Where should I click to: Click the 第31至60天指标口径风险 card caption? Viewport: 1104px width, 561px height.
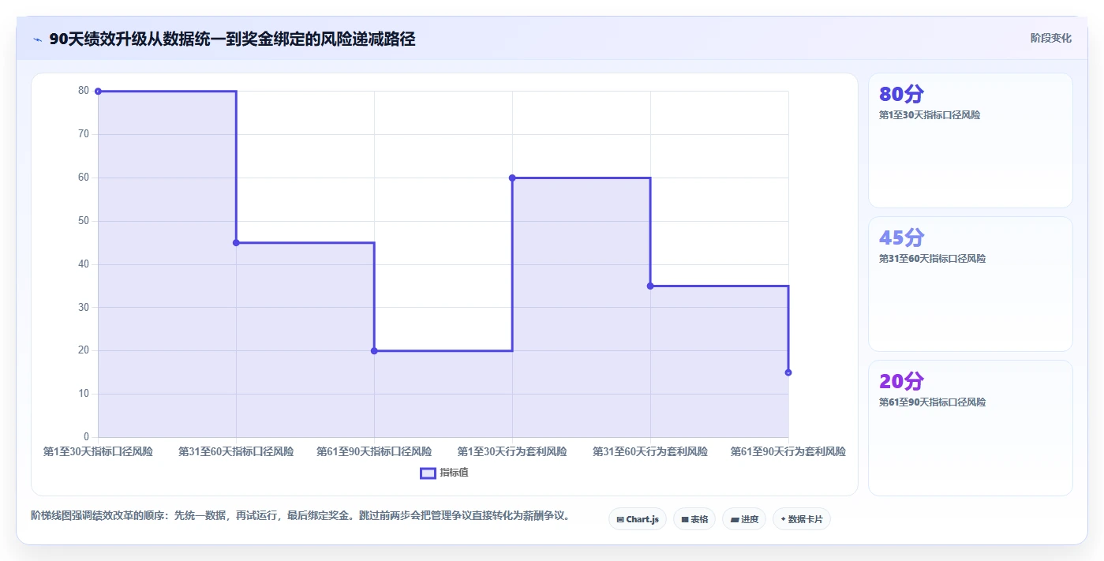[932, 259]
